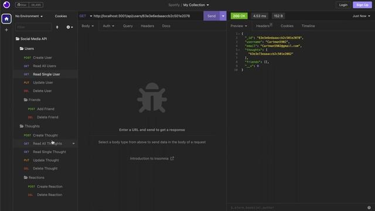The image size is (375, 211).
Task: Fold the thoughts array in response
Action: click(239, 50)
